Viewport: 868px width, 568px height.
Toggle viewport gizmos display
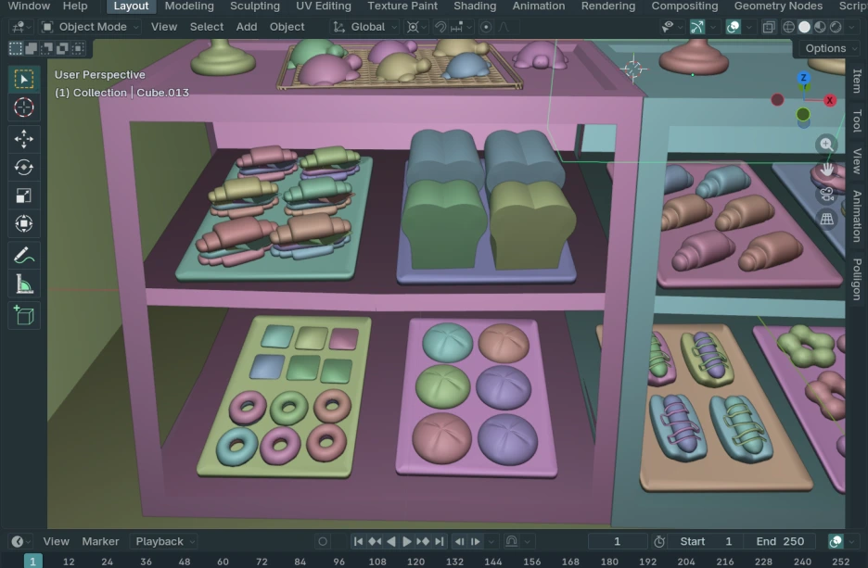click(697, 27)
